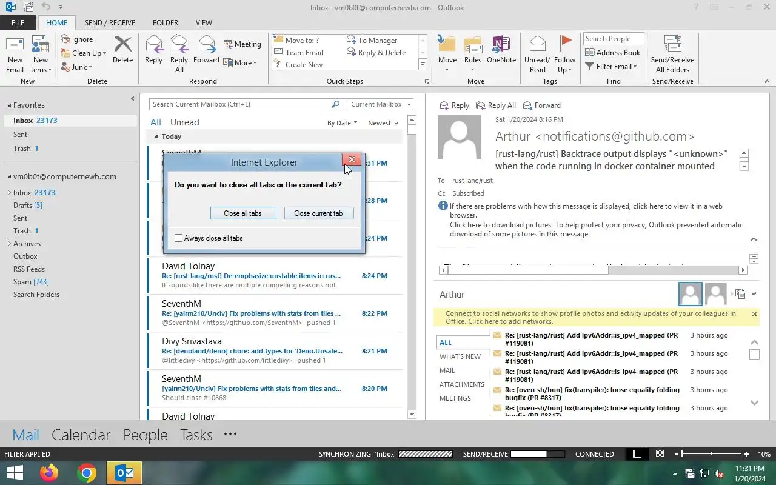The height and width of the screenshot is (485, 776).
Task: Click the Ignore conversation icon
Action: [x=65, y=39]
